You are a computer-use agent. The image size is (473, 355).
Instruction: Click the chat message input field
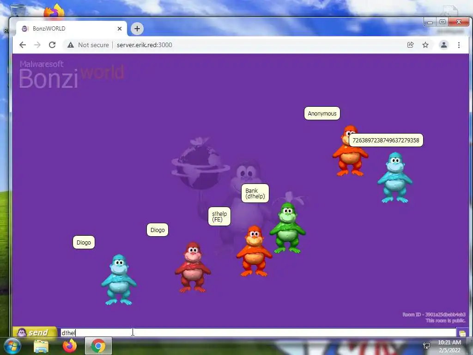[x=258, y=333]
